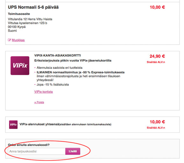
Task: Click the small VIPix logo in discounts row
Action: pos(13,124)
